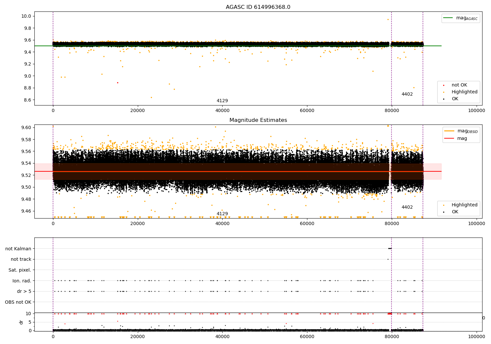Click the 'dr > 5' row label
The height and width of the screenshot is (344, 491).
click(24, 292)
